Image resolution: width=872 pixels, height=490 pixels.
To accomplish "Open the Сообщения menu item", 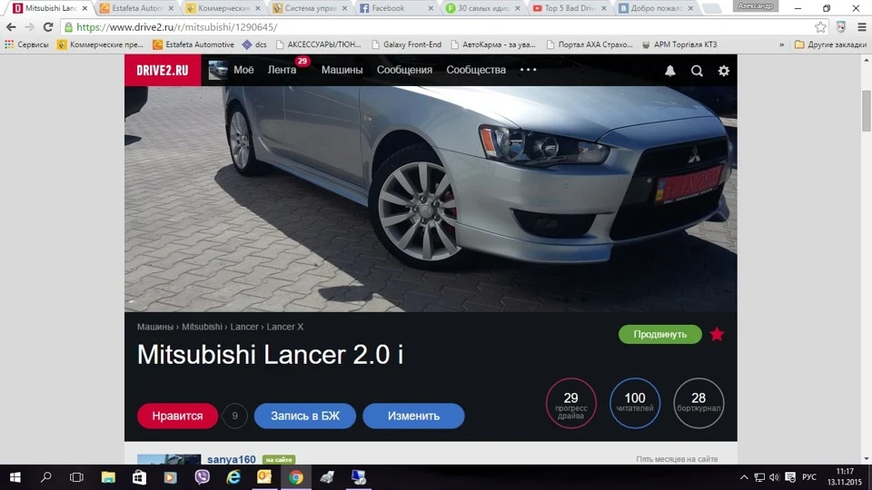I will pyautogui.click(x=404, y=70).
